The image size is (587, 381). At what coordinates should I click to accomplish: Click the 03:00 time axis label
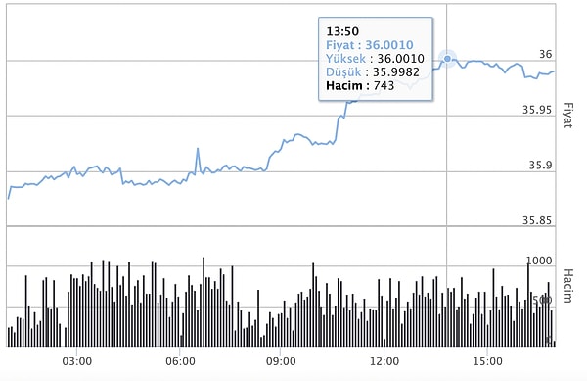76,361
